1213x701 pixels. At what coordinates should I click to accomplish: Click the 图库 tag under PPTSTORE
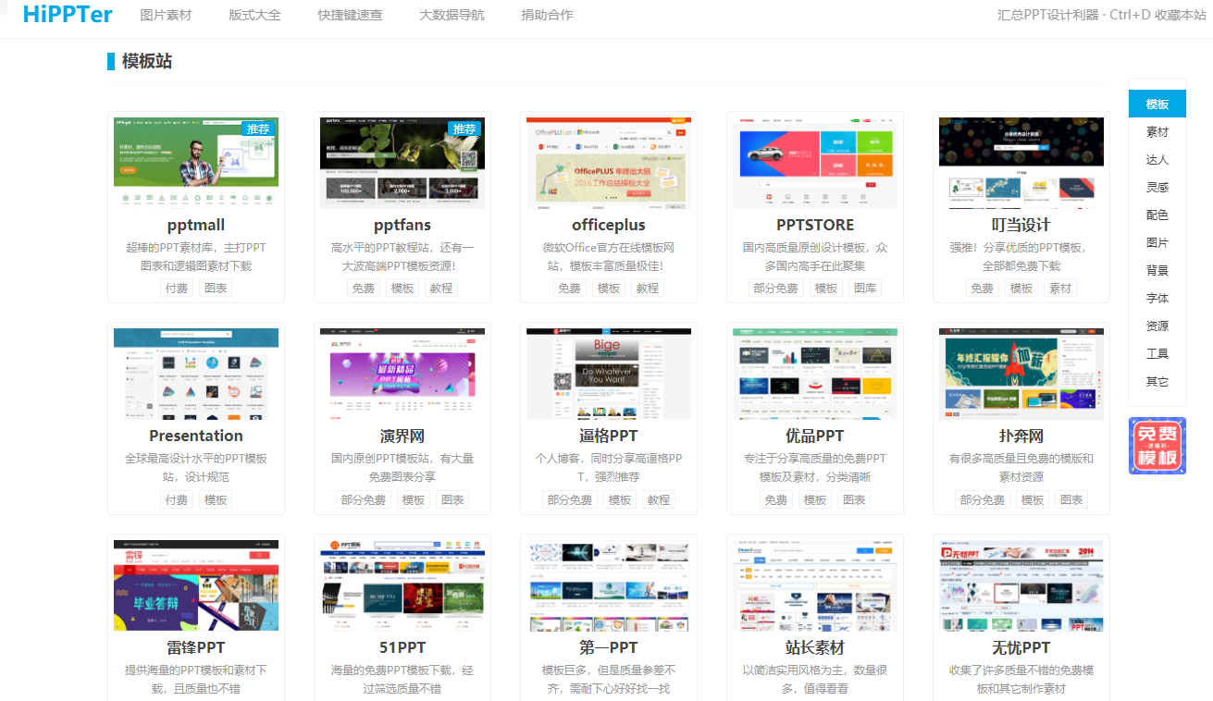[x=865, y=289]
